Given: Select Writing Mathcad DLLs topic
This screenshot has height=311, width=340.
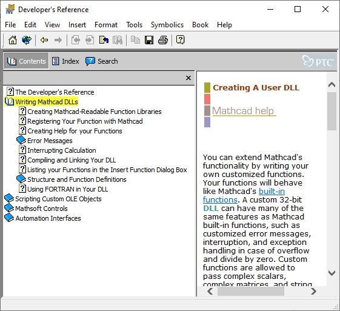Looking at the screenshot, I should 47,102.
